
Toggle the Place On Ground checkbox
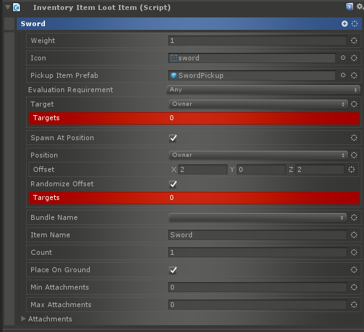[173, 270]
